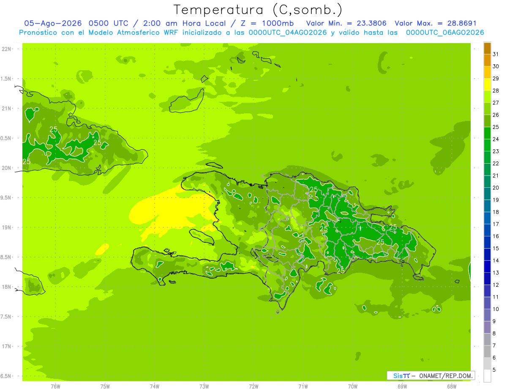The width and height of the screenshot is (507, 392).
Task: Click the ONAMET/REP.DOM. credit label
Action: pyautogui.click(x=446, y=376)
